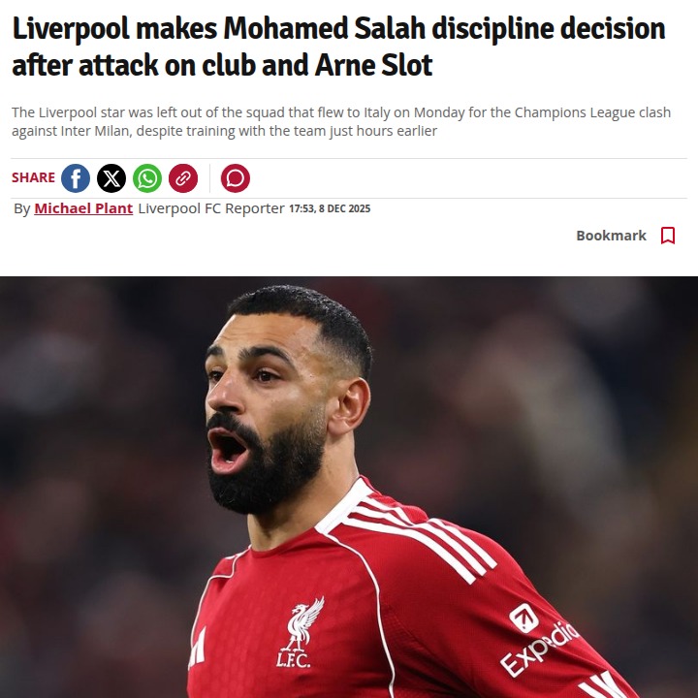Share the article on X
698x698 pixels.
tap(111, 178)
